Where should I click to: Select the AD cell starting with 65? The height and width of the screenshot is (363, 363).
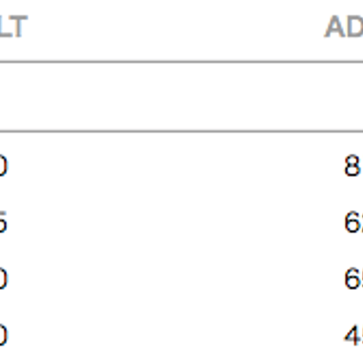pyautogui.click(x=354, y=279)
